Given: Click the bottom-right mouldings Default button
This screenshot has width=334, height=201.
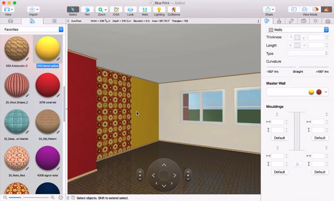Looking at the screenshot, I should [320, 172].
